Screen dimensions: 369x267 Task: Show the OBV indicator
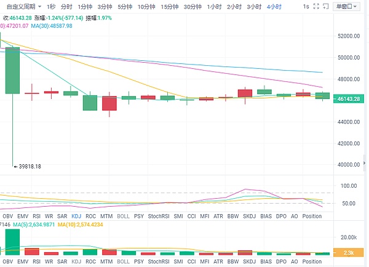(8, 217)
